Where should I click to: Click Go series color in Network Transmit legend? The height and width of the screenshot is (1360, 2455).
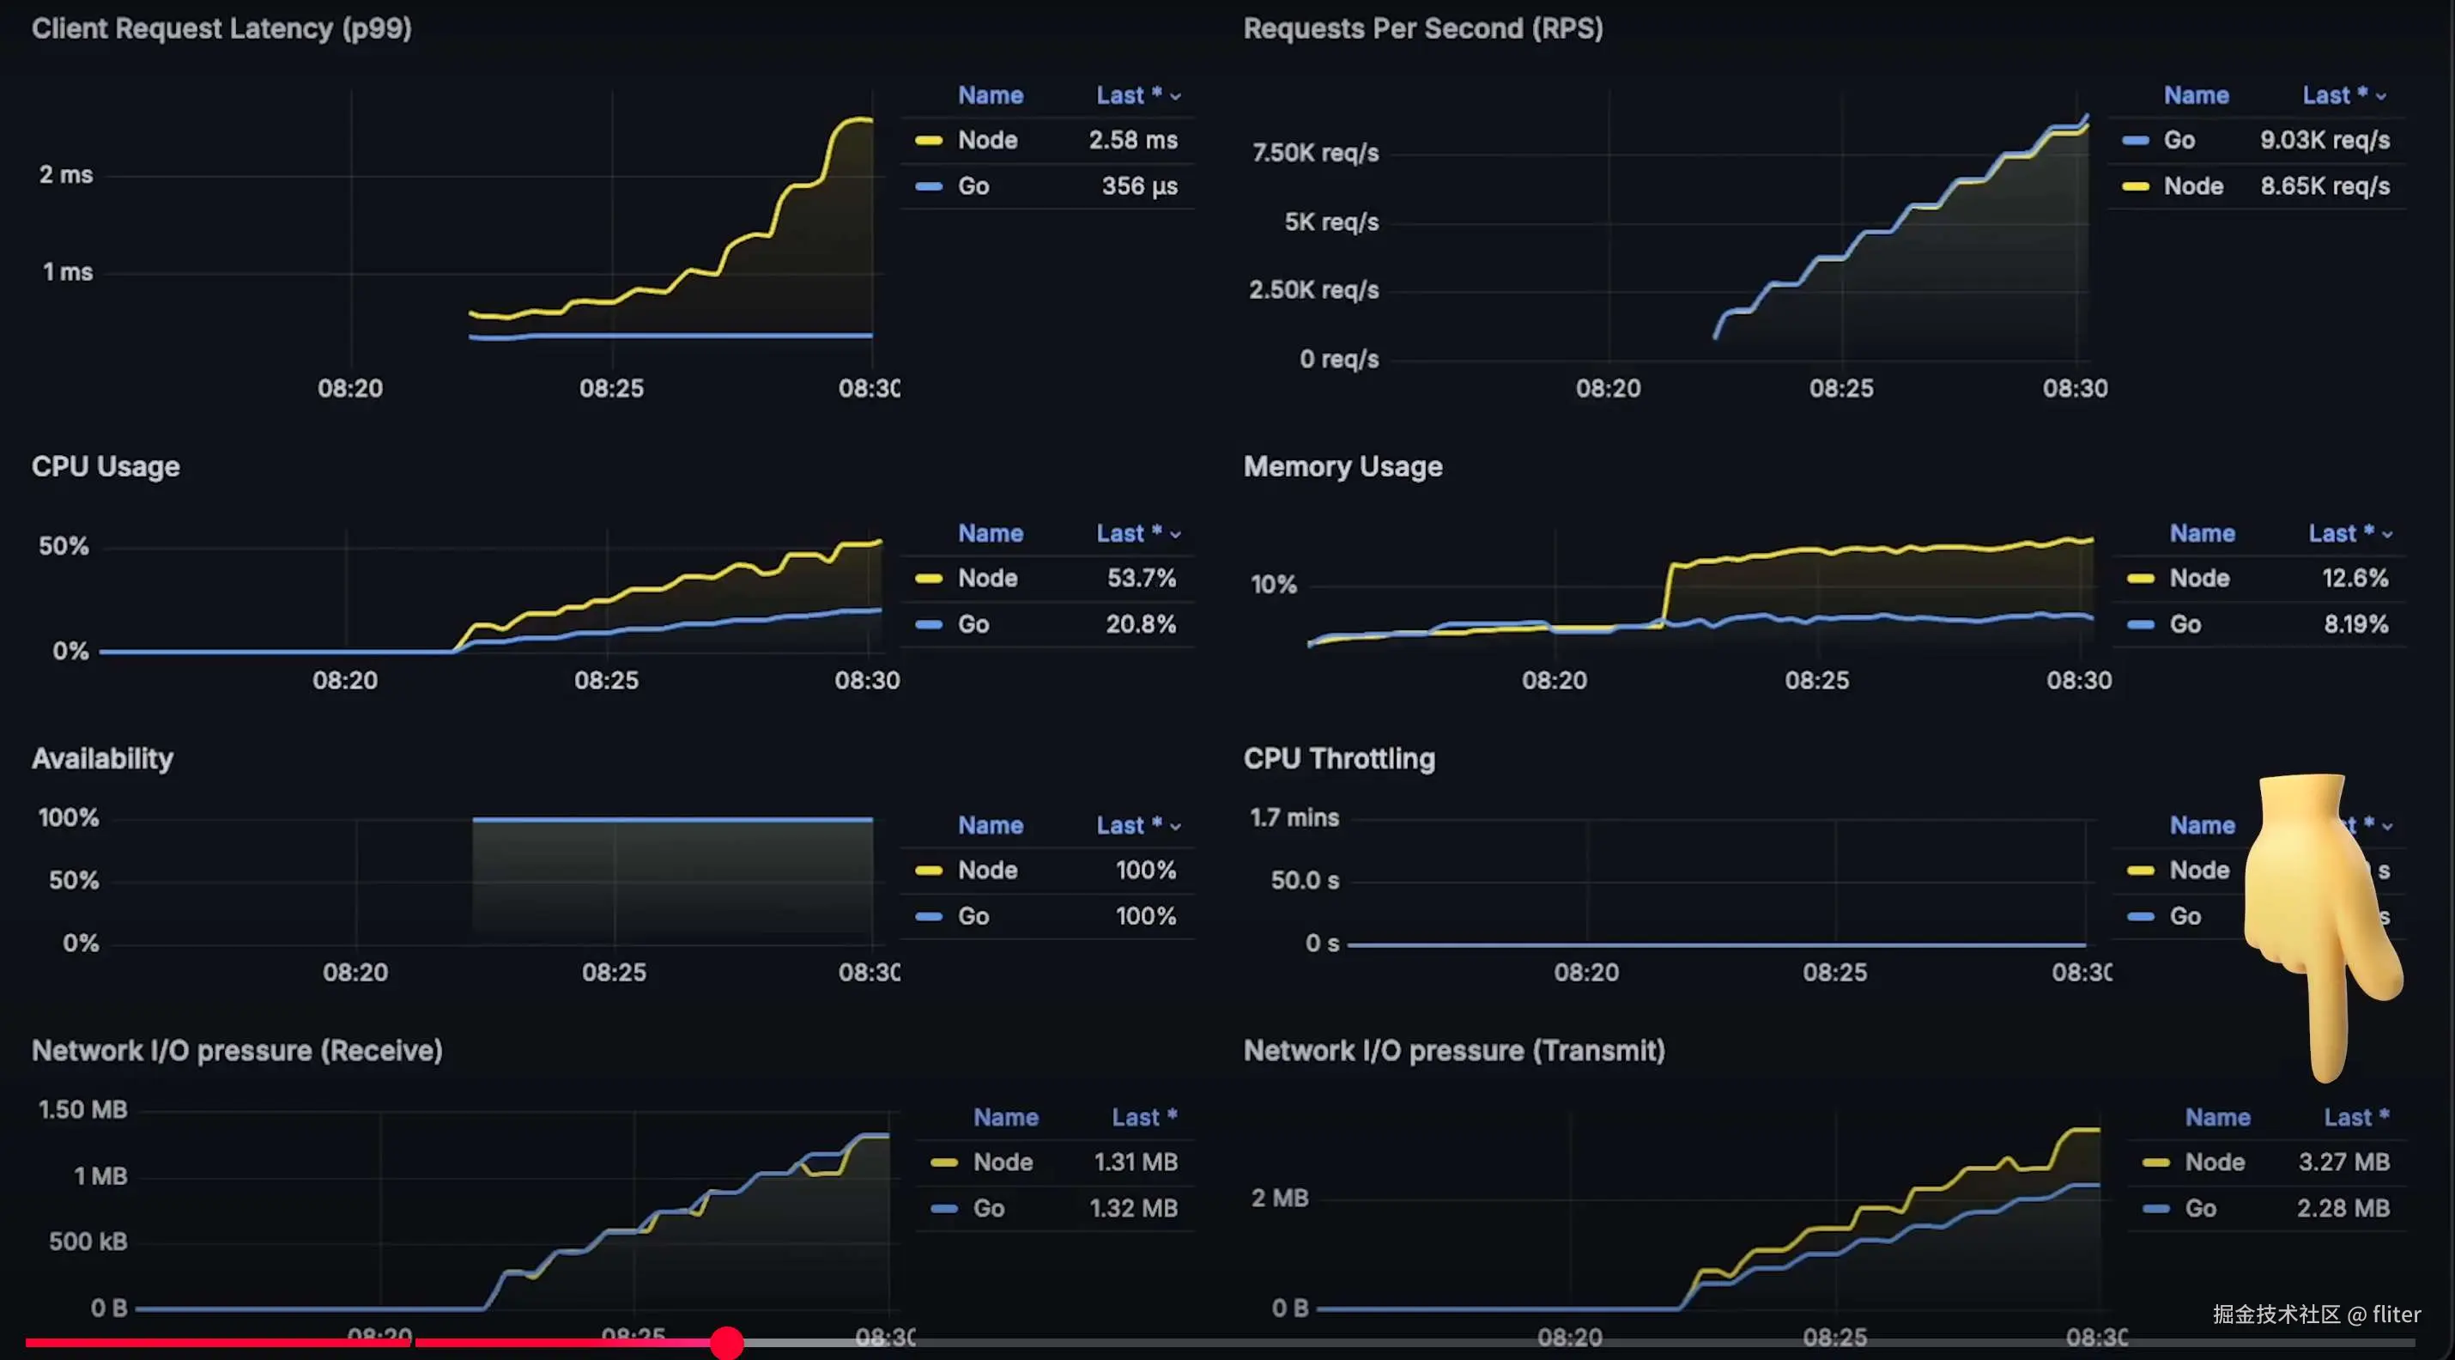[x=2155, y=1210]
